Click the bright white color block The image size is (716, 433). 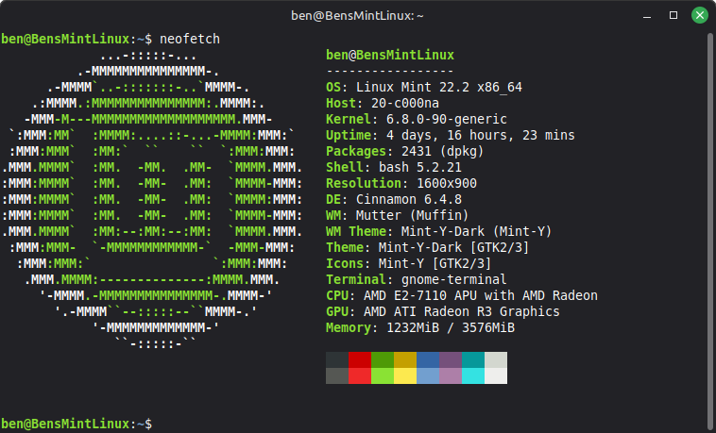tap(495, 375)
